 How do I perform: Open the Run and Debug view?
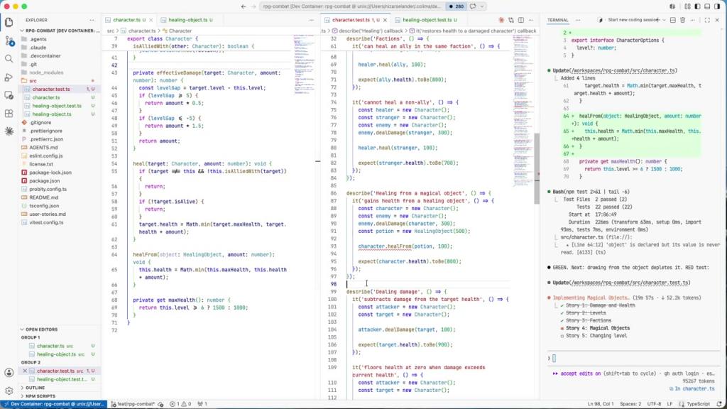9,77
